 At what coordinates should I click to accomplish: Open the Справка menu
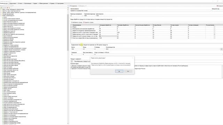(x=52, y=3)
